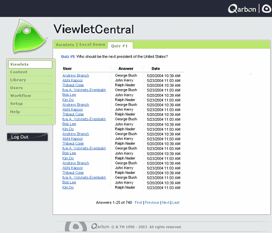
Task: Open the topmost Andrew Branch user link
Action: click(x=76, y=76)
